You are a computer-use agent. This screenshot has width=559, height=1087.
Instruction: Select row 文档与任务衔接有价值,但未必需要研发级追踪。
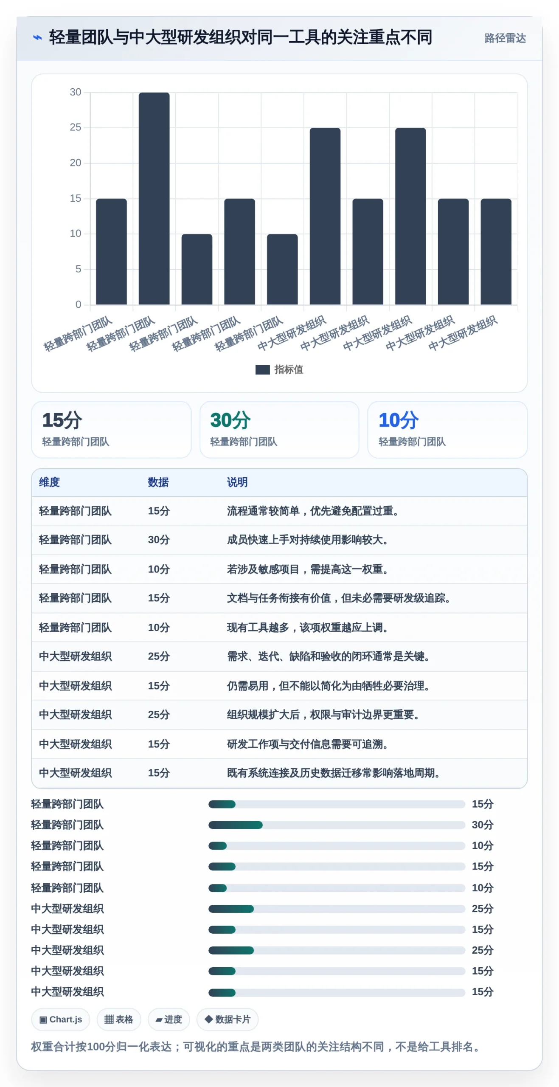point(279,598)
